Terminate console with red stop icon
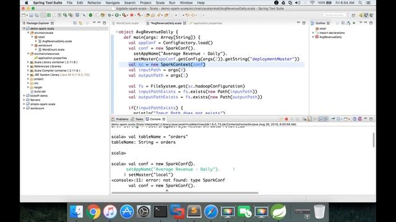The width and height of the screenshot is (396, 222). point(286,119)
